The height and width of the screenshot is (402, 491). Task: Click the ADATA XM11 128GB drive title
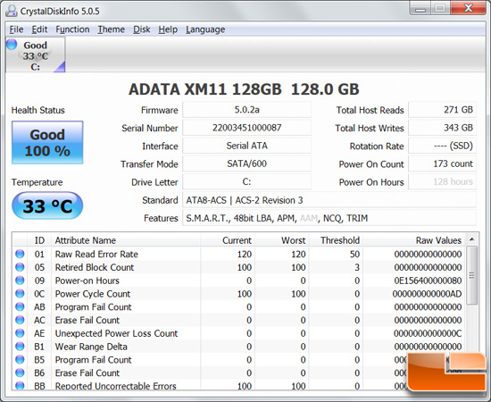pos(244,89)
